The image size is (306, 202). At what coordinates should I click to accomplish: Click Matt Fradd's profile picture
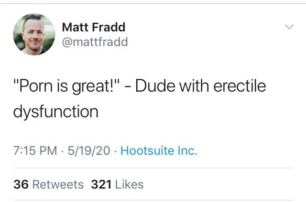34,34
